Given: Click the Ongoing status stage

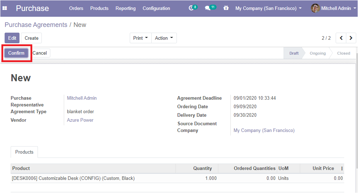Looking at the screenshot, I should 318,53.
